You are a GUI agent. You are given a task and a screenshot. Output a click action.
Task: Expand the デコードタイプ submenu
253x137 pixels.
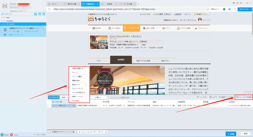click(86, 88)
